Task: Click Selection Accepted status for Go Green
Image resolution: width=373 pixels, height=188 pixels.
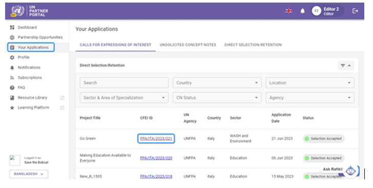Action: click(323, 139)
